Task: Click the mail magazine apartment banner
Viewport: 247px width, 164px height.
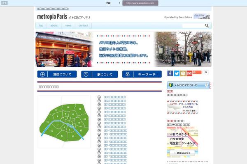Action: click(x=182, y=107)
